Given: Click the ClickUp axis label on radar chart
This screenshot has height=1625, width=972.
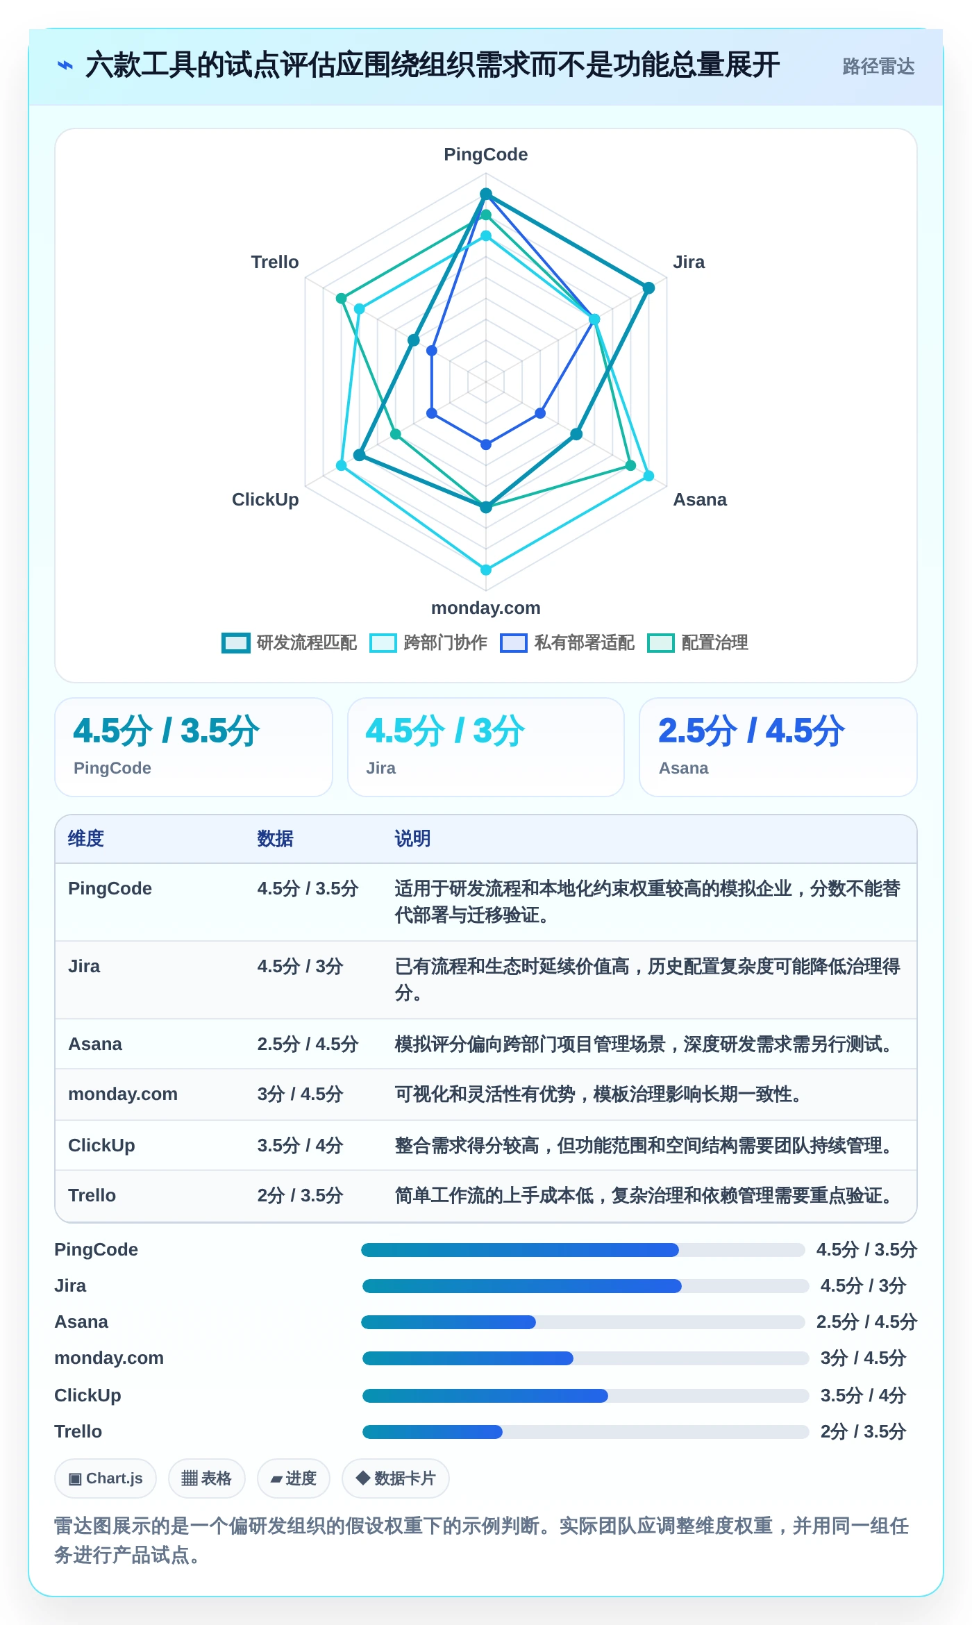Looking at the screenshot, I should click(x=265, y=499).
